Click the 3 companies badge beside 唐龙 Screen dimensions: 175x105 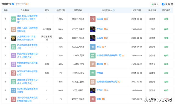104,99
